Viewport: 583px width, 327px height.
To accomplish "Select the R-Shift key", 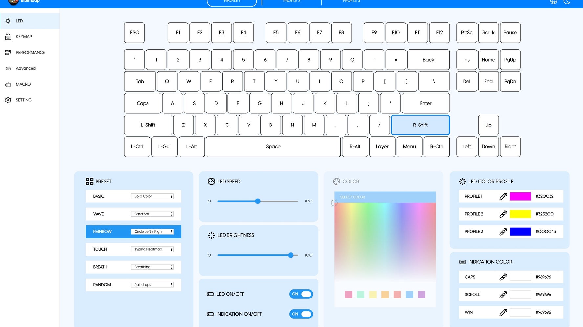I will click(421, 125).
